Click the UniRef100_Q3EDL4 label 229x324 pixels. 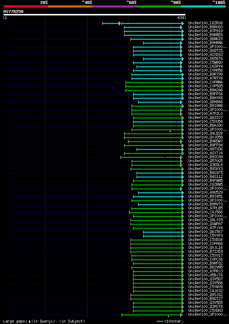(205, 165)
